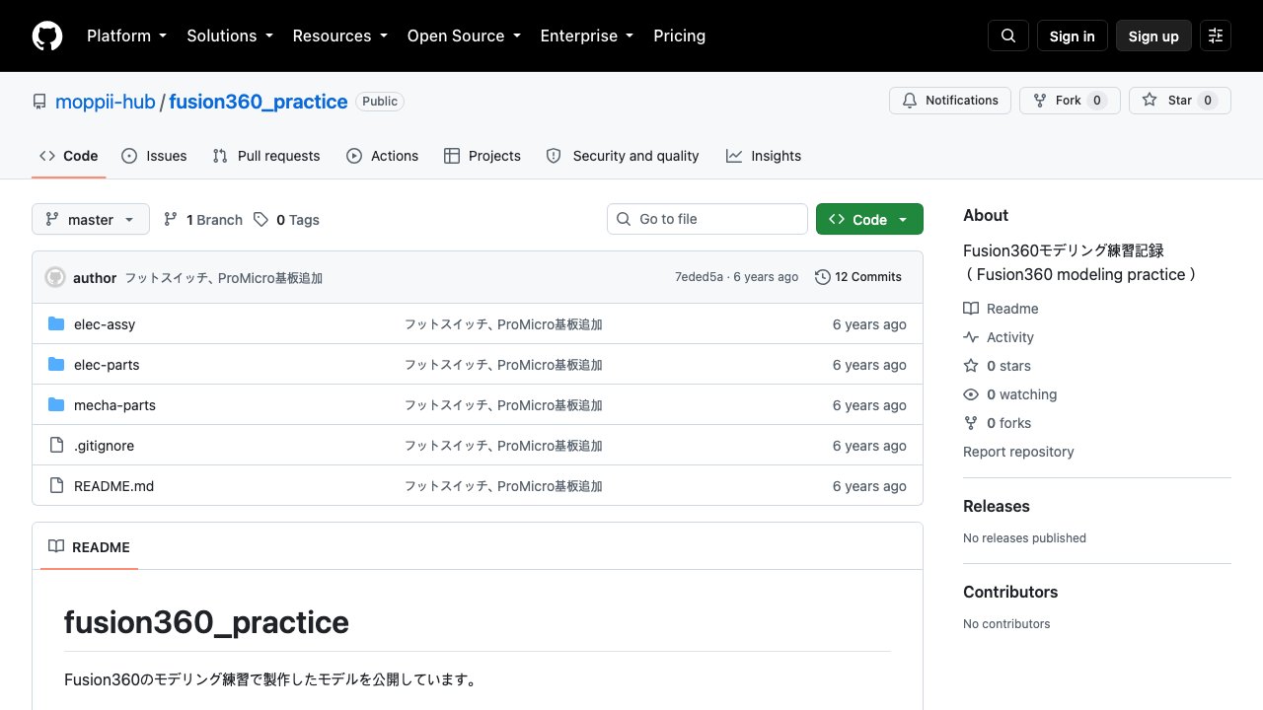The height and width of the screenshot is (710, 1263).
Task: Switch to the Projects tab
Action: (483, 156)
